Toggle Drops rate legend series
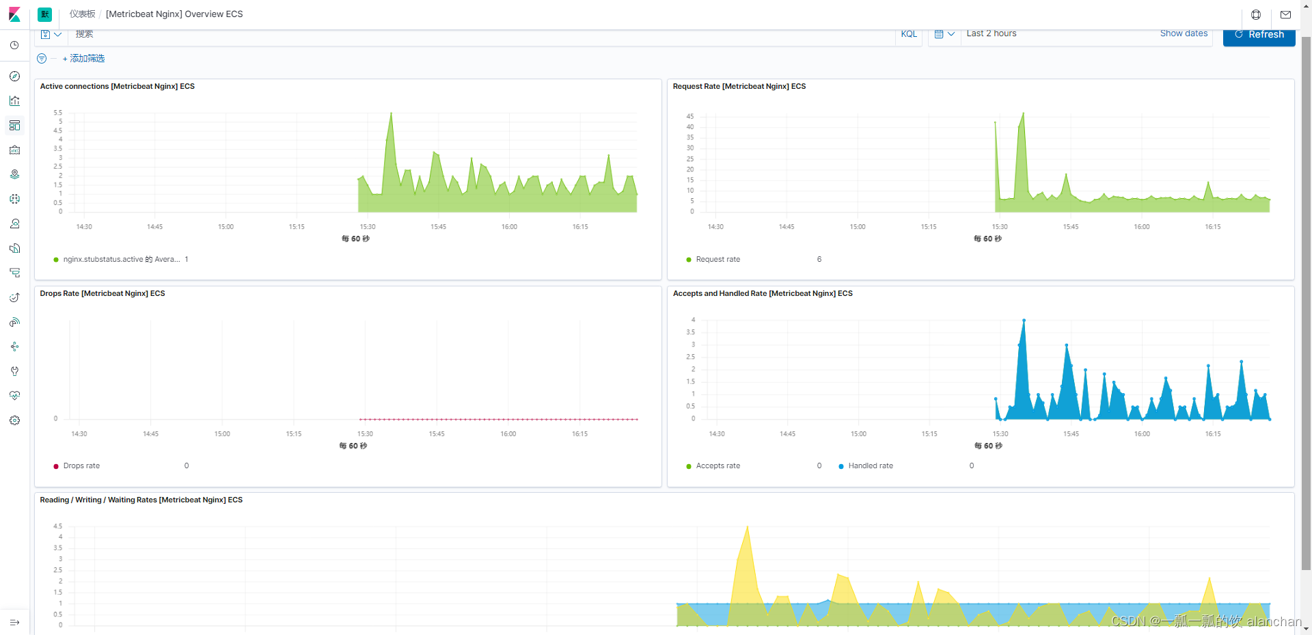This screenshot has height=635, width=1312. pyautogui.click(x=81, y=466)
